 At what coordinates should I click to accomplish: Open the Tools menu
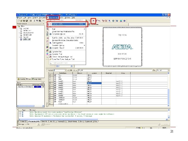click(x=61, y=18)
